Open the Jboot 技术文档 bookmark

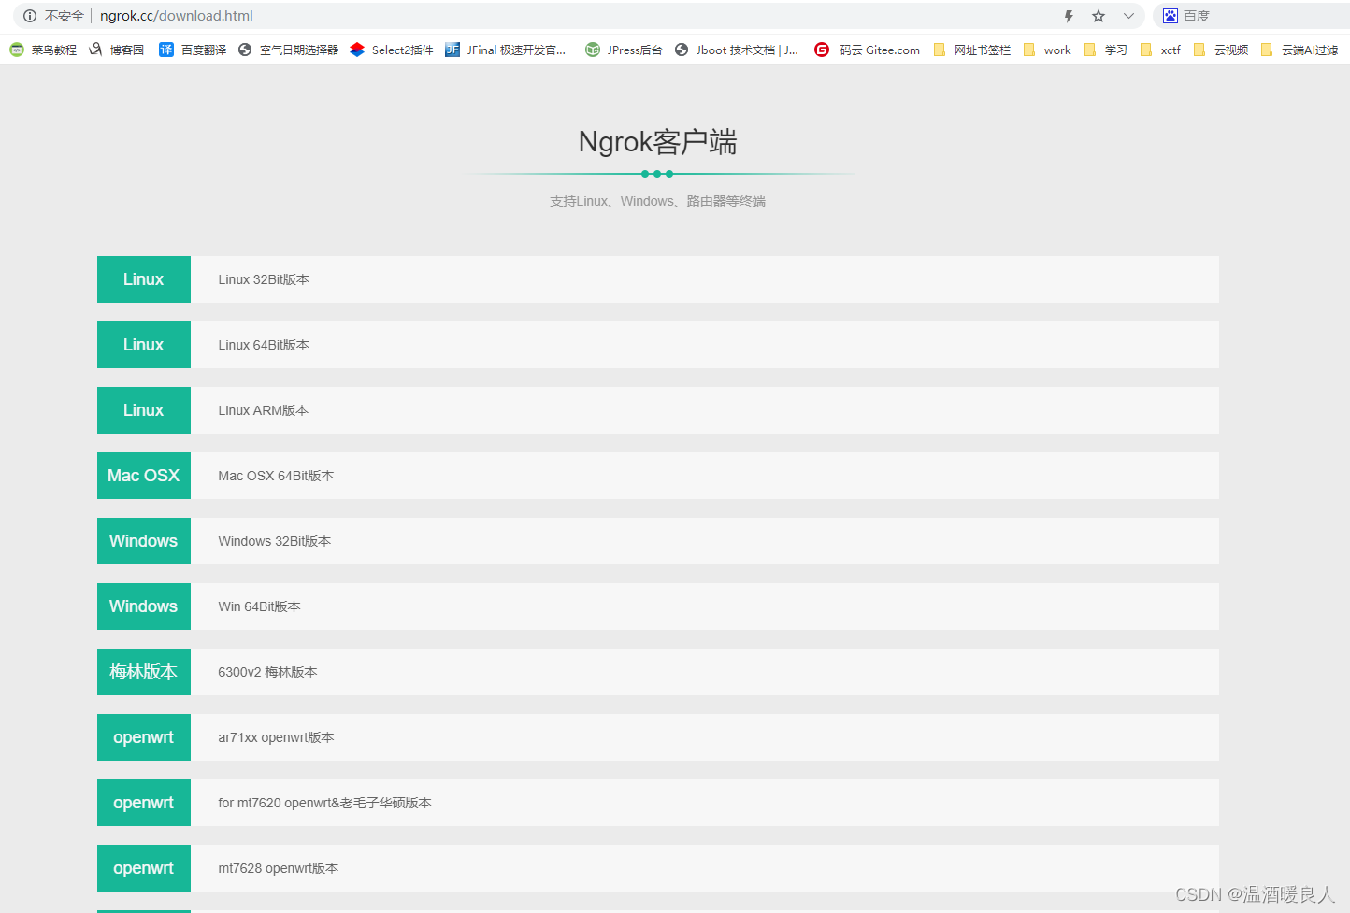736,50
